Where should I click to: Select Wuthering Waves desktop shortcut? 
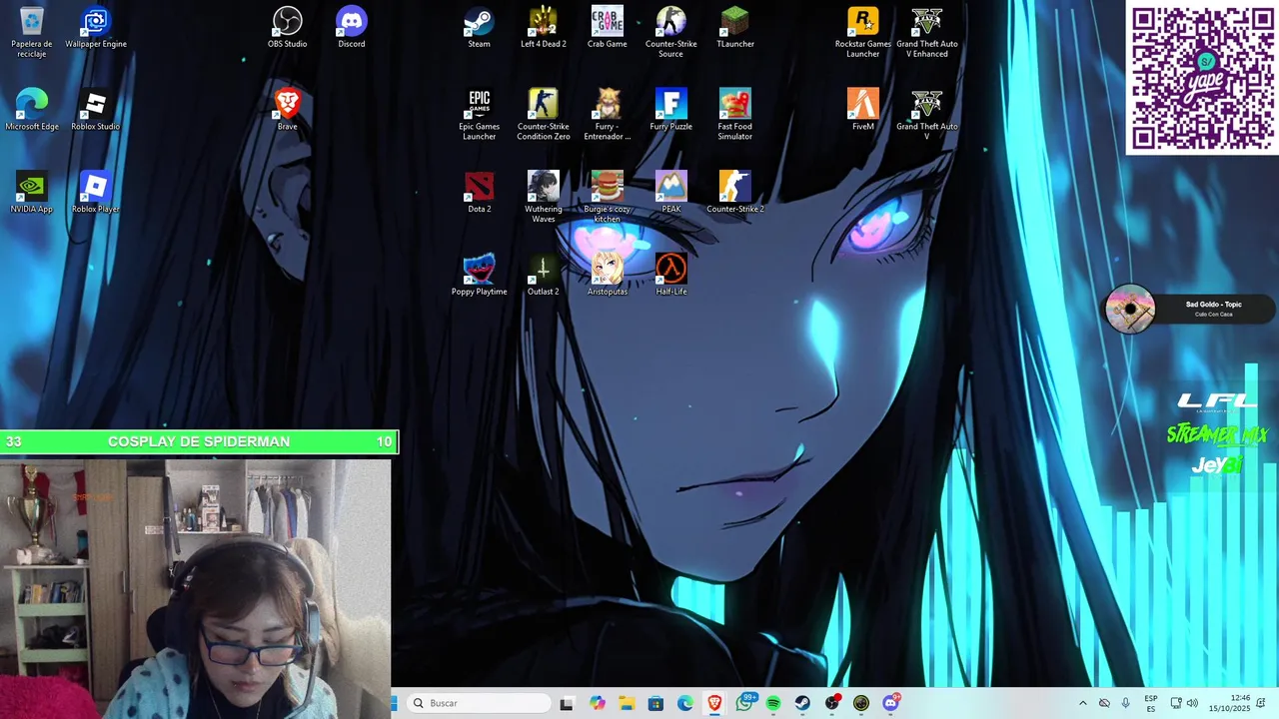544,197
